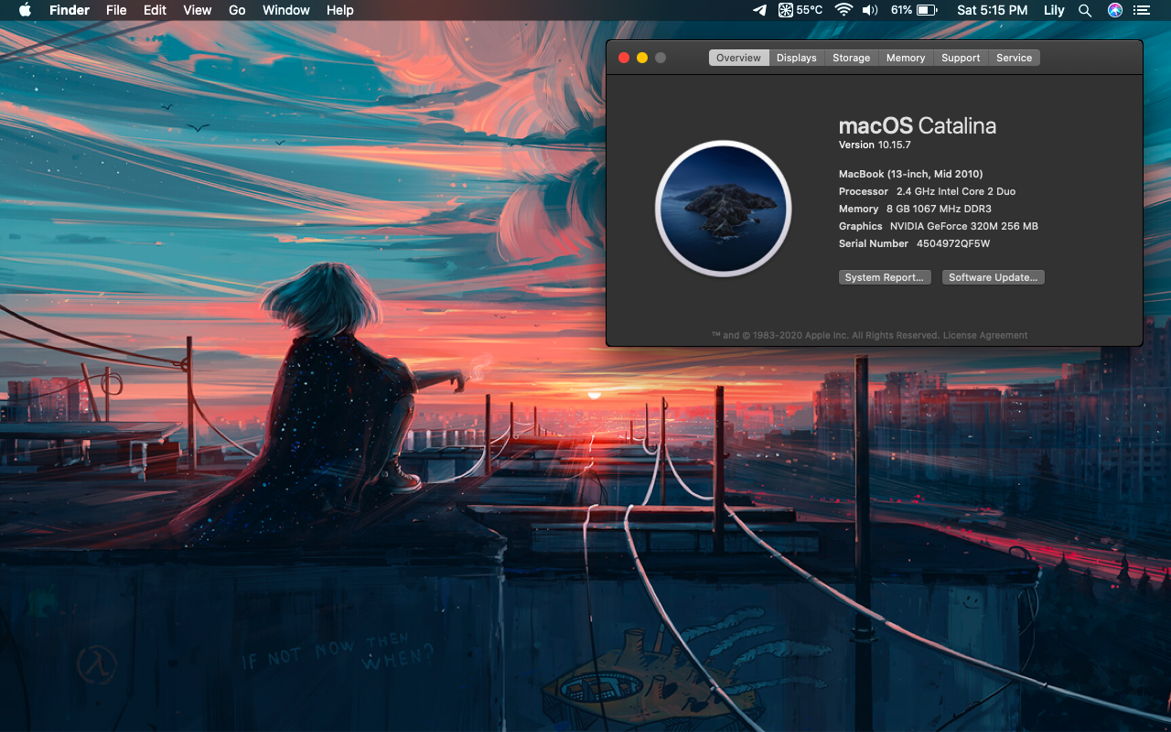Click the serial number 4504972QF5W
This screenshot has width=1171, height=732.
click(953, 243)
